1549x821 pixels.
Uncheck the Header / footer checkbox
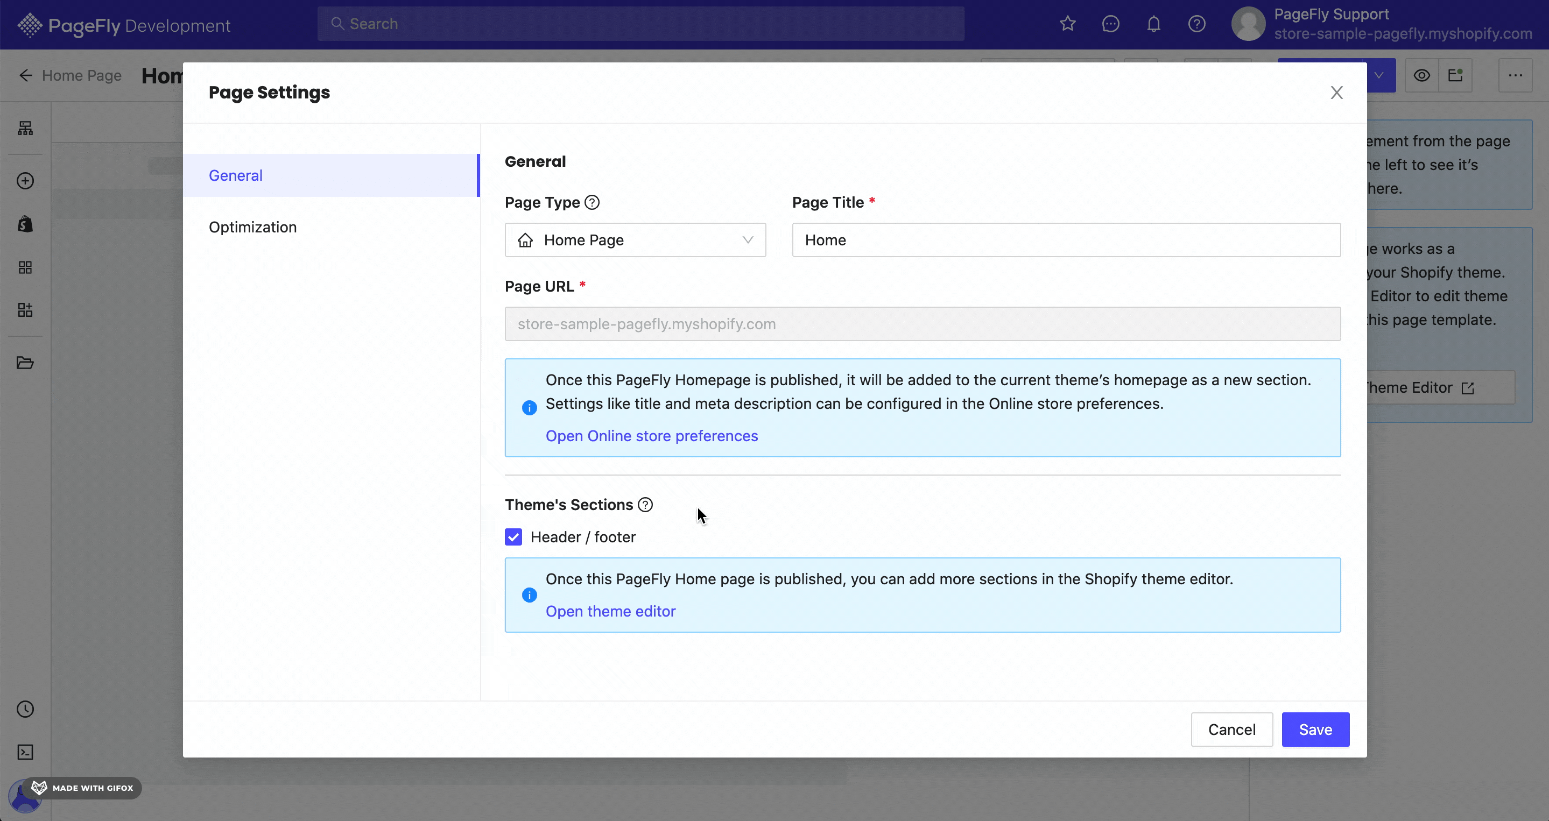[513, 537]
